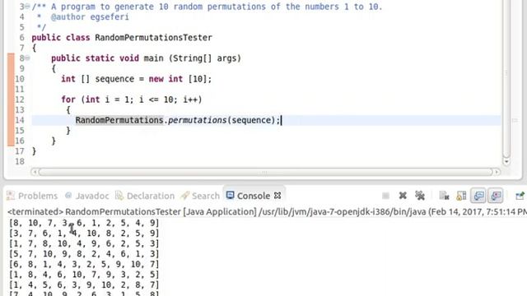Click the 'main' method name on line 8
Screen dimensions: 527x296
(x=154, y=58)
